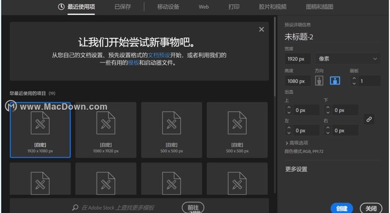This screenshot has height=213, width=390.
Task: Click the 关闭 close button
Action: (x=371, y=208)
